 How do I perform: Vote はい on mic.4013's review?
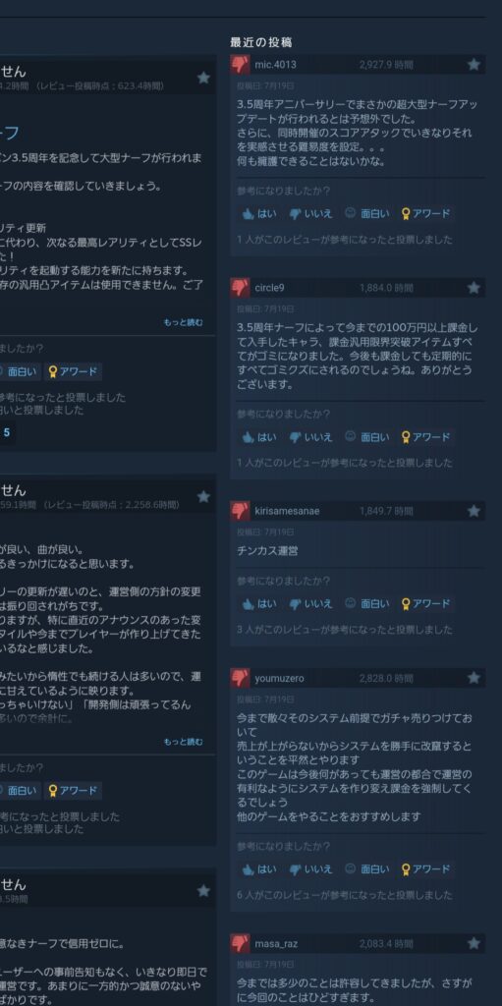(259, 213)
